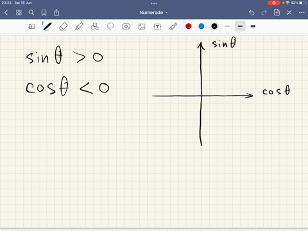Image resolution: width=308 pixels, height=231 pixels.
Task: Choose the black pen color
Action: click(214, 26)
